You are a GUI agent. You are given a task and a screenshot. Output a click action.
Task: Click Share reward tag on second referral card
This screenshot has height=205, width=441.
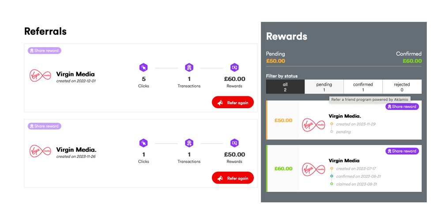(45, 126)
